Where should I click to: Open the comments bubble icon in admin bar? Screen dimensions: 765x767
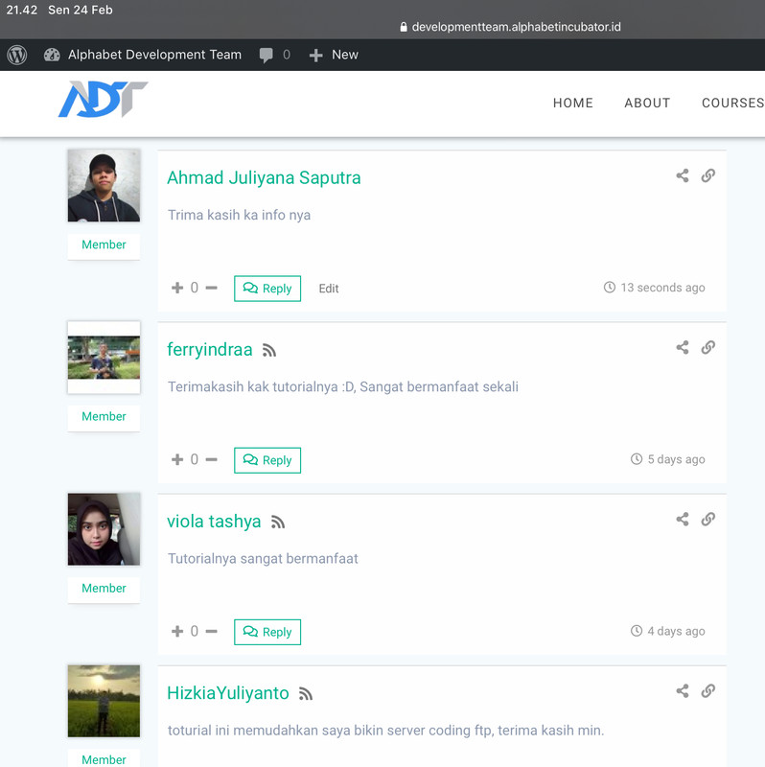267,56
